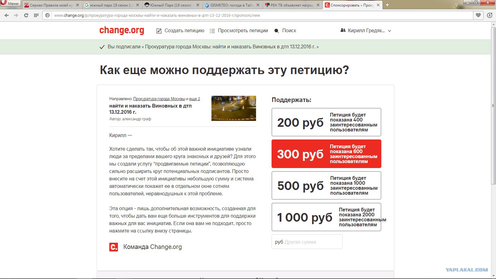496x279 pixels.
Task: Open the downloads icon in the toolbar
Action: [489, 15]
